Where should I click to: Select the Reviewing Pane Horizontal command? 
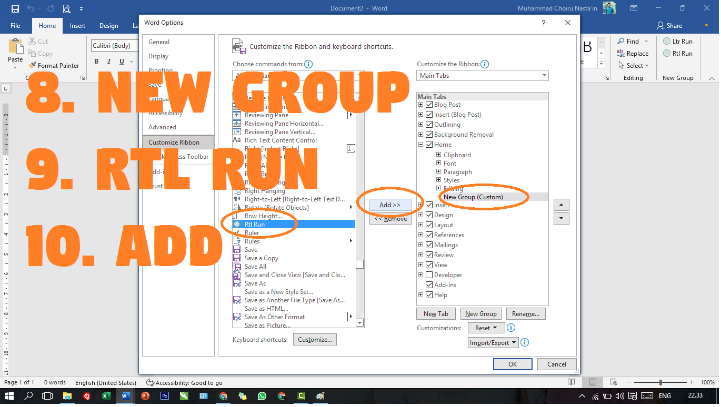(x=294, y=124)
